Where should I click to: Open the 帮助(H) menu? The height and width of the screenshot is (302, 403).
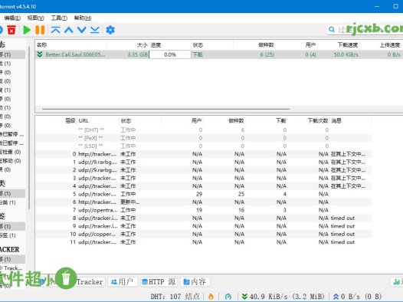[83, 18]
